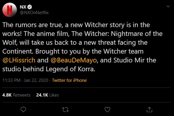This screenshot has height=116, width=174.
Task: Click the reply speech bubble icon
Action: click(23, 110)
